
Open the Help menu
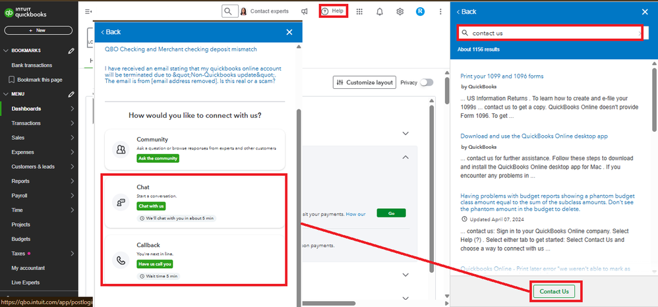point(333,11)
